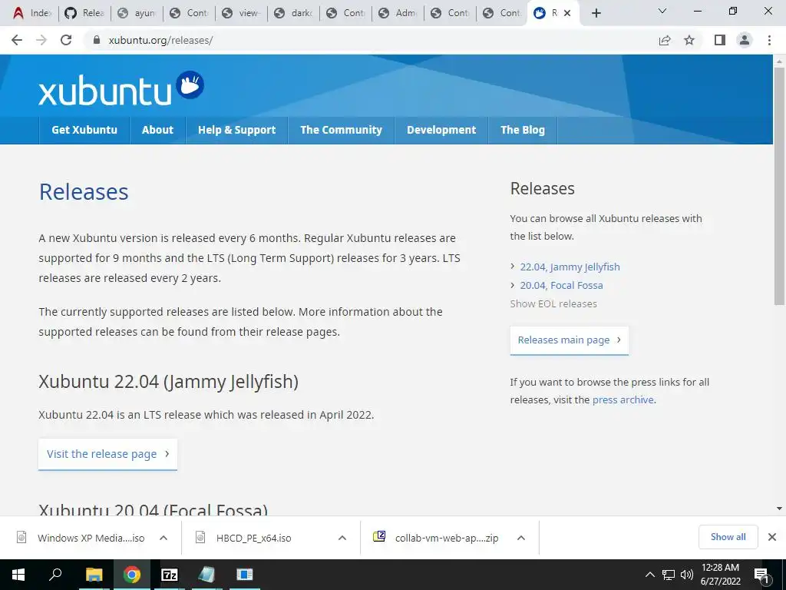
Task: Open the 22.04, Jammy Jellyfish link
Action: [x=570, y=267]
